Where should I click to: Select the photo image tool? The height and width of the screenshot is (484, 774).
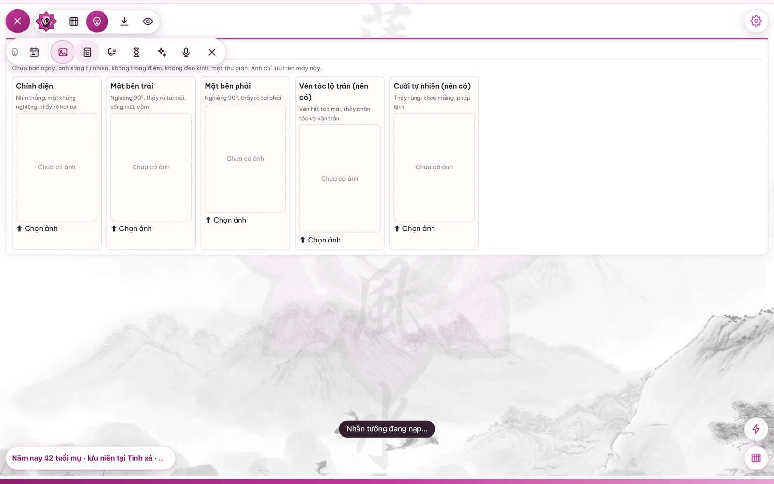[63, 52]
